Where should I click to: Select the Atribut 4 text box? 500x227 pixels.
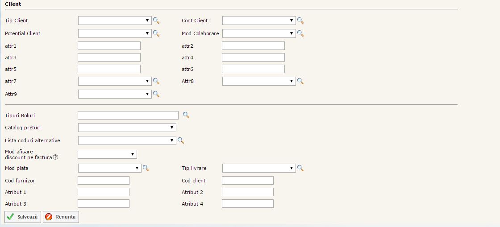pyautogui.click(x=247, y=203)
